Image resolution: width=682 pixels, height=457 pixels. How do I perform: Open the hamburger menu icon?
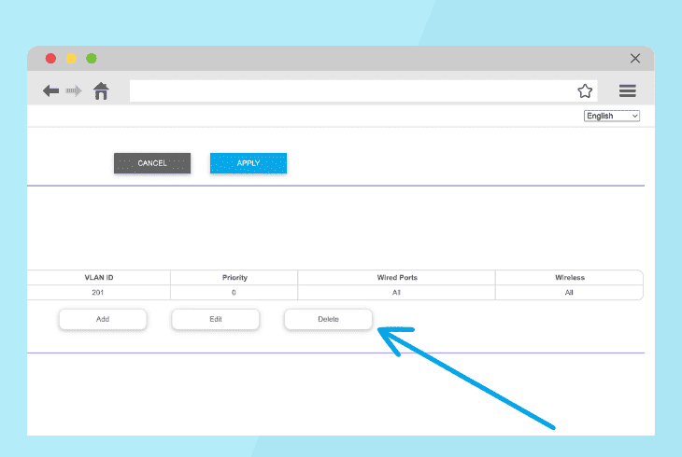tap(628, 90)
